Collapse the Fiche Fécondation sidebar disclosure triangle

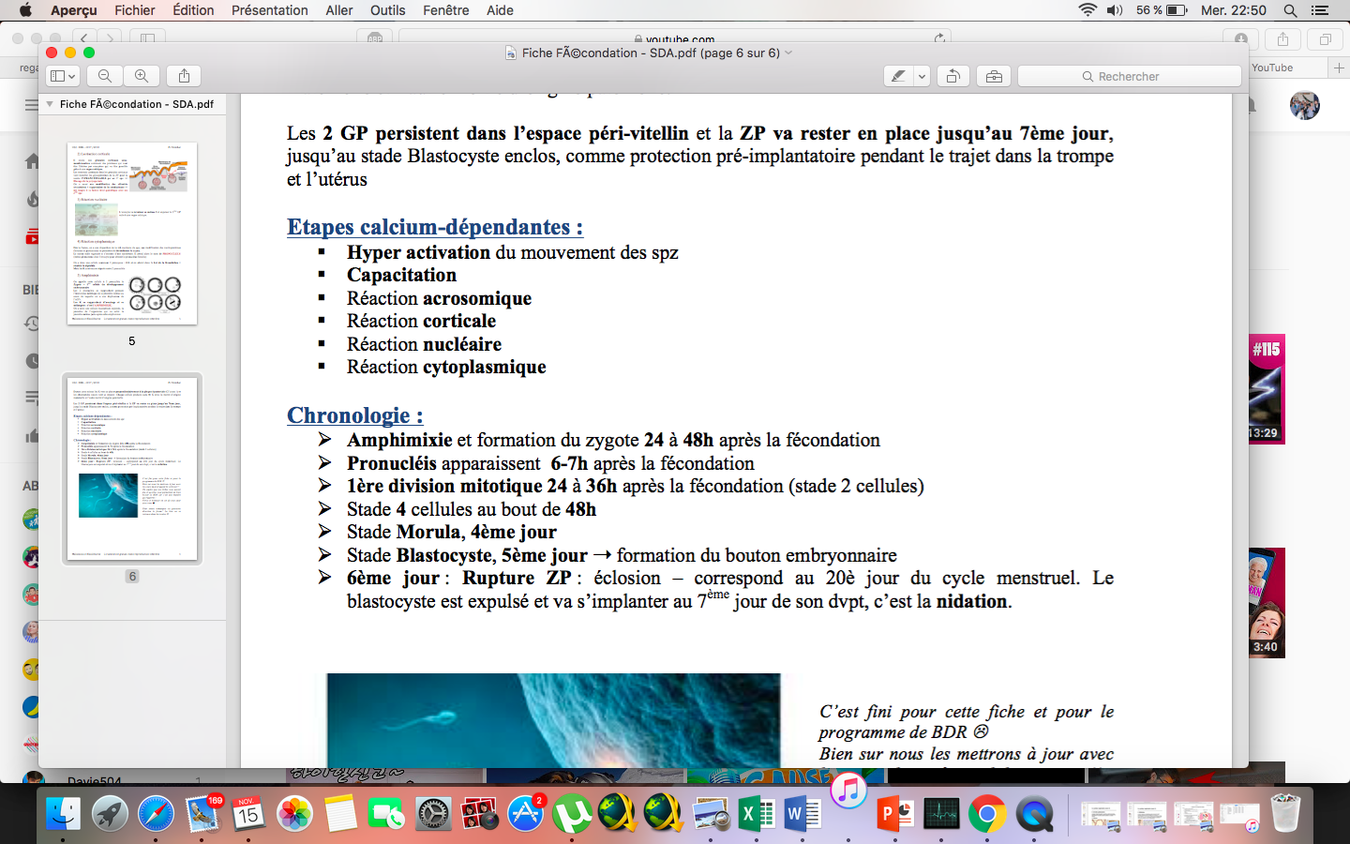tap(51, 104)
